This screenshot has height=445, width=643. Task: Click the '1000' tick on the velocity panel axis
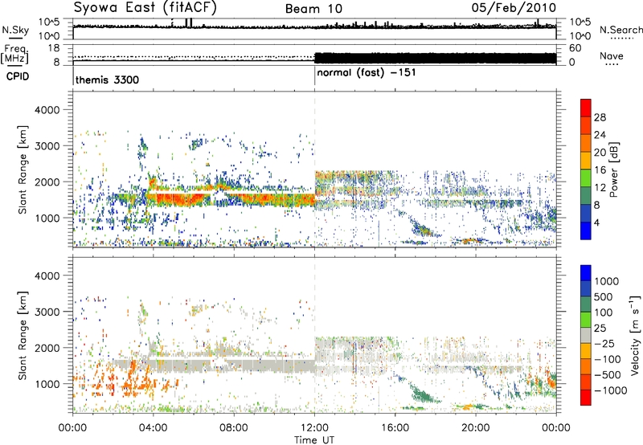coord(47,384)
